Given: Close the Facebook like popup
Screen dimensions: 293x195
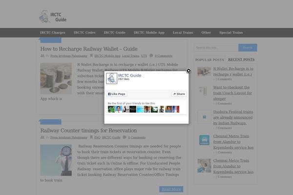Looking at the screenshot, I should coord(188,71).
